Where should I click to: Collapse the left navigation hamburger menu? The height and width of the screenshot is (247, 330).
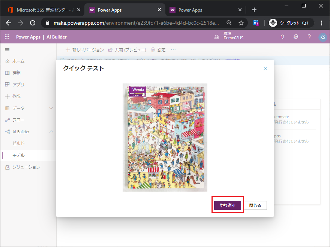[7, 49]
